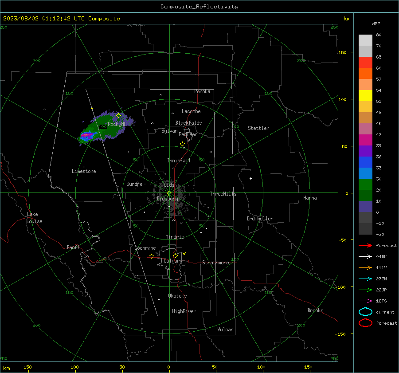Click the bright yellow swatch in dBZ scale
399x373 pixels.
tap(365, 95)
